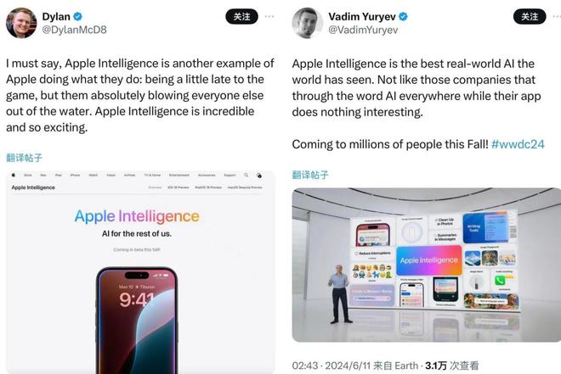
Task: Open the @DylanMcD8 handle
Action: pos(75,30)
